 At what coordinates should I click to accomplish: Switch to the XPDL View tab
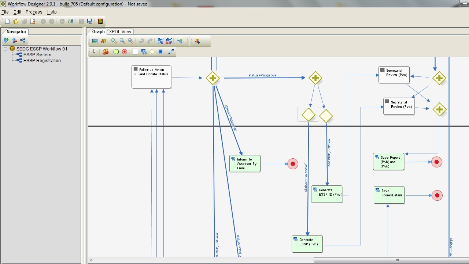(120, 32)
